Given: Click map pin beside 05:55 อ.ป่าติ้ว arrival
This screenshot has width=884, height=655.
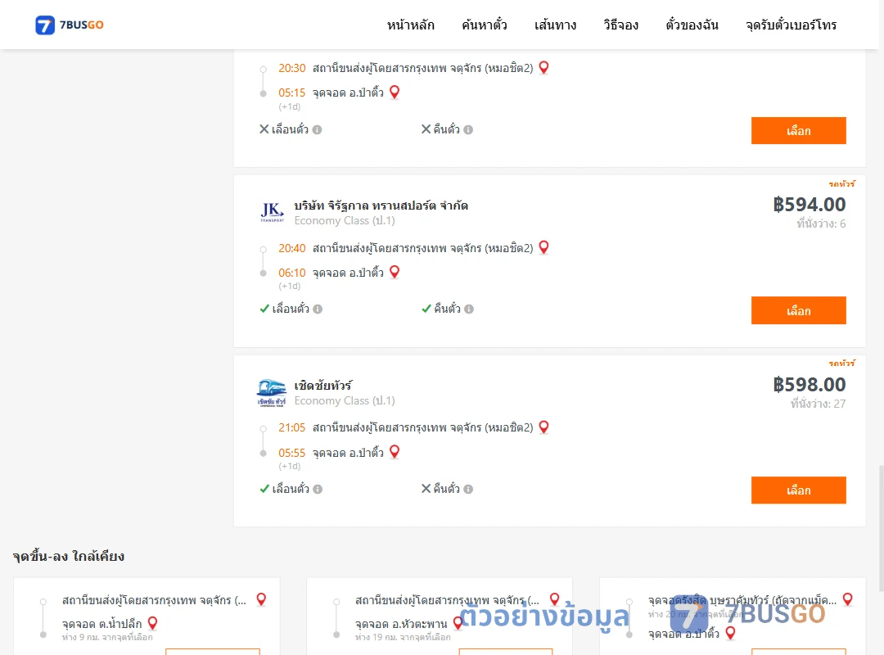Looking at the screenshot, I should [395, 452].
